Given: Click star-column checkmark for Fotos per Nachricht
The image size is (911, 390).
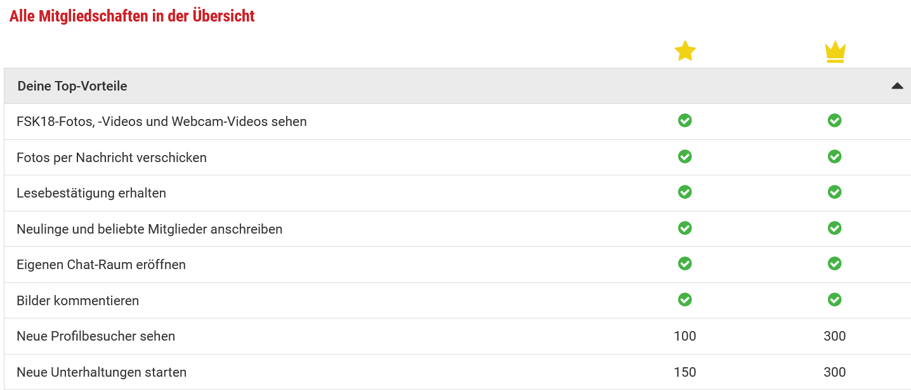Looking at the screenshot, I should pyautogui.click(x=685, y=156).
